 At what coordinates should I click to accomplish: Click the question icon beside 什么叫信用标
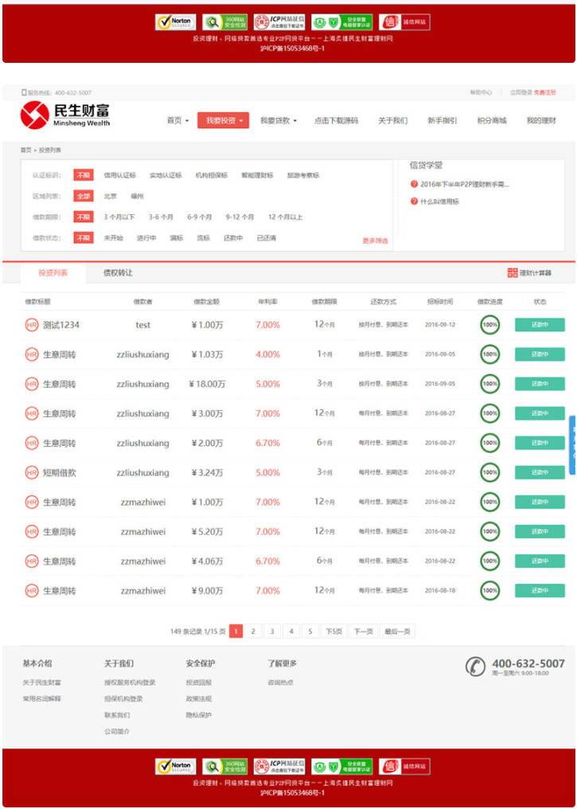point(414,201)
